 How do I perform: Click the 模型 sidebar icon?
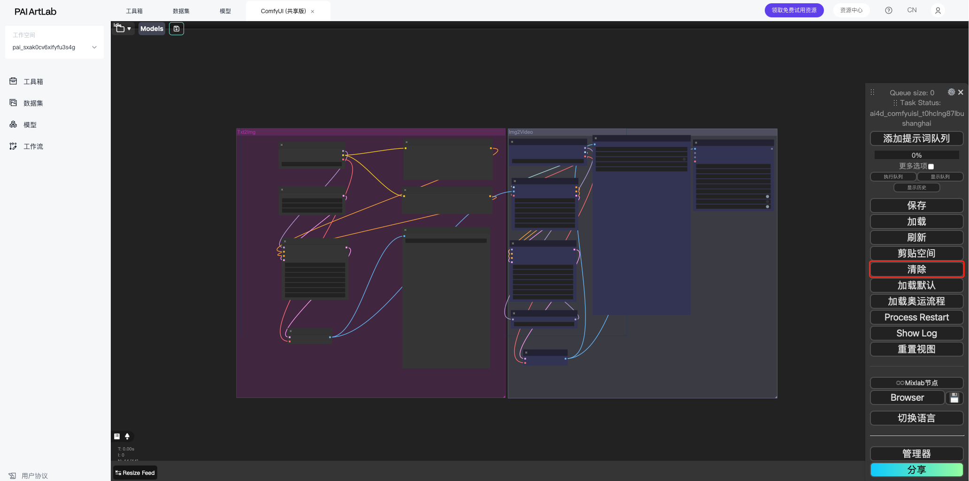pos(13,124)
